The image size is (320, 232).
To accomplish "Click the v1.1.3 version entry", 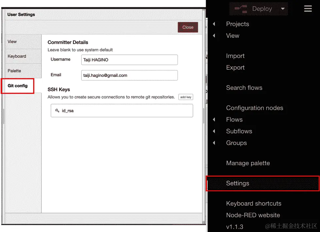I will [x=234, y=227].
